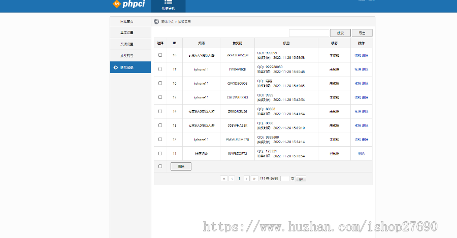The image size is (457, 238).
Task: Click page number 1 in pagination
Action: coord(239,179)
